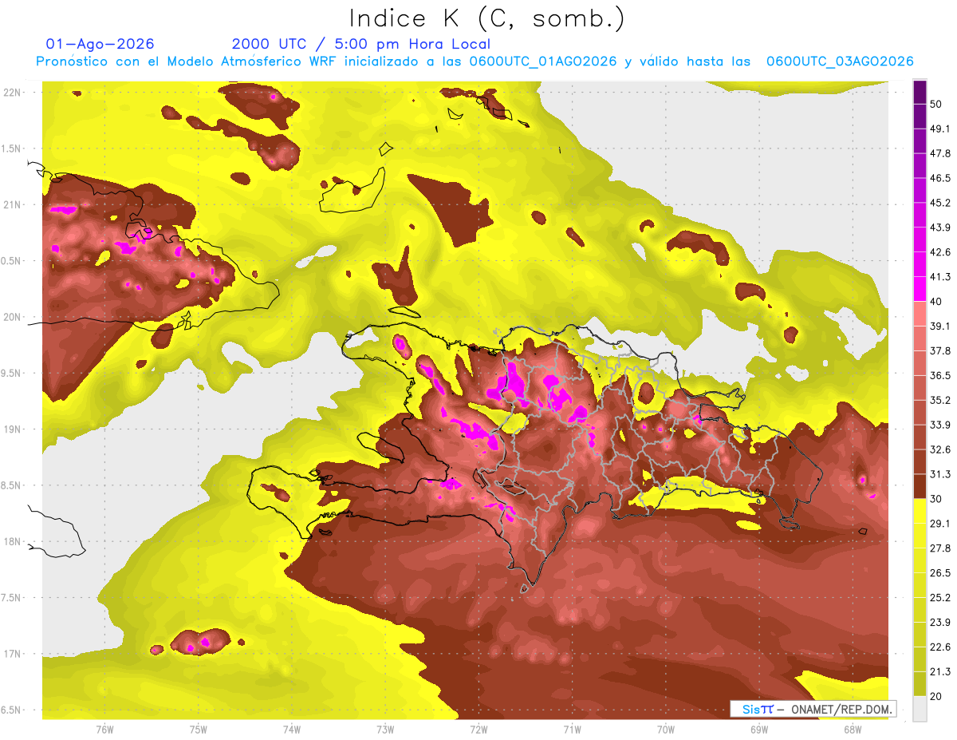The image size is (957, 740).
Task: Pick the dark purple swatch above 50
Action: point(920,92)
